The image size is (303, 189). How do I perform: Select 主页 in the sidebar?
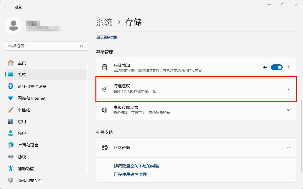pyautogui.click(x=22, y=63)
